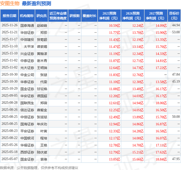Click the 17.11亿 forecast value
181x170 pixels.
click(161, 145)
